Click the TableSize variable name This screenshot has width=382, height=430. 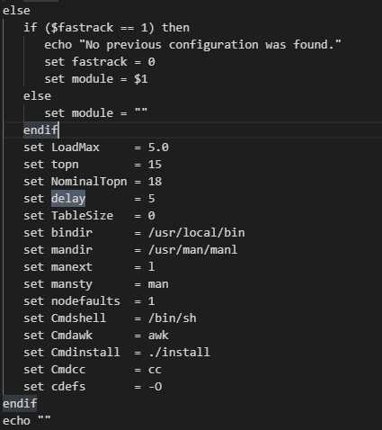tap(82, 216)
